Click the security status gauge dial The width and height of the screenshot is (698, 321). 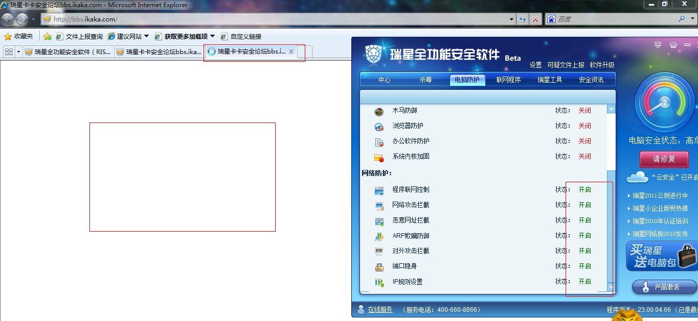[x=664, y=102]
